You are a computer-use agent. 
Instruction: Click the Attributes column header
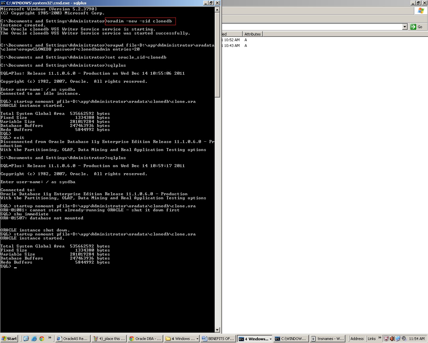coord(252,34)
